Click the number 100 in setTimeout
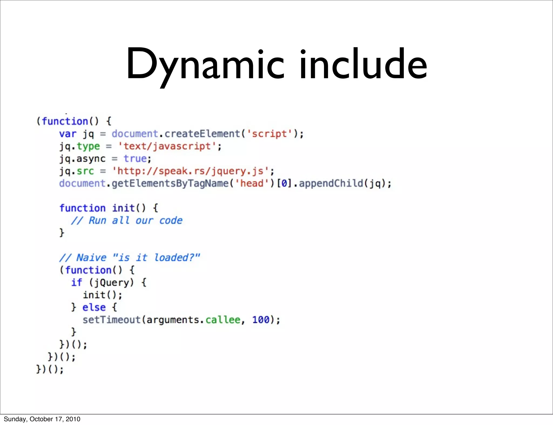Image resolution: width=553 pixels, height=425 pixels. coord(261,320)
